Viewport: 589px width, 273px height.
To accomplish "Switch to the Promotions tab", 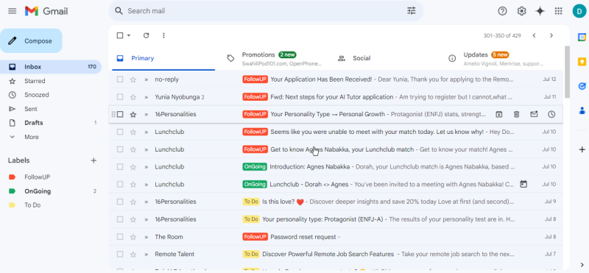I will point(274,58).
